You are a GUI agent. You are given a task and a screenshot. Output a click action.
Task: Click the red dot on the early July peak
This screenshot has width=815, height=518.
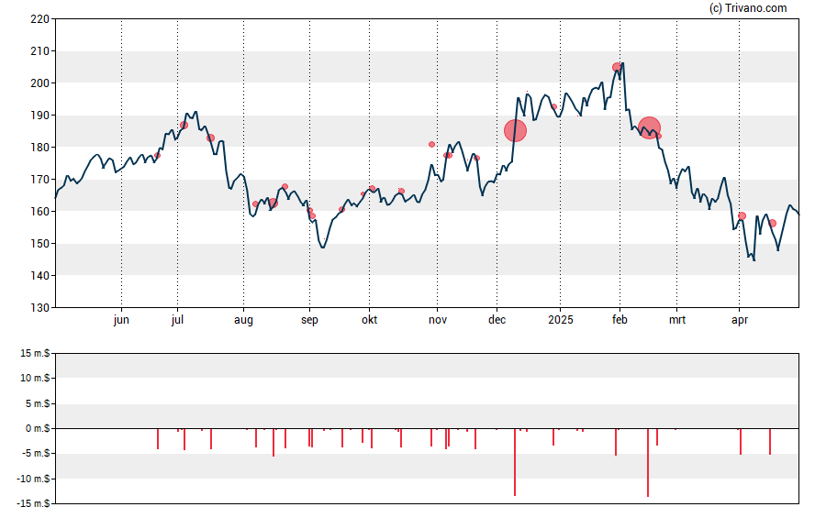click(184, 125)
